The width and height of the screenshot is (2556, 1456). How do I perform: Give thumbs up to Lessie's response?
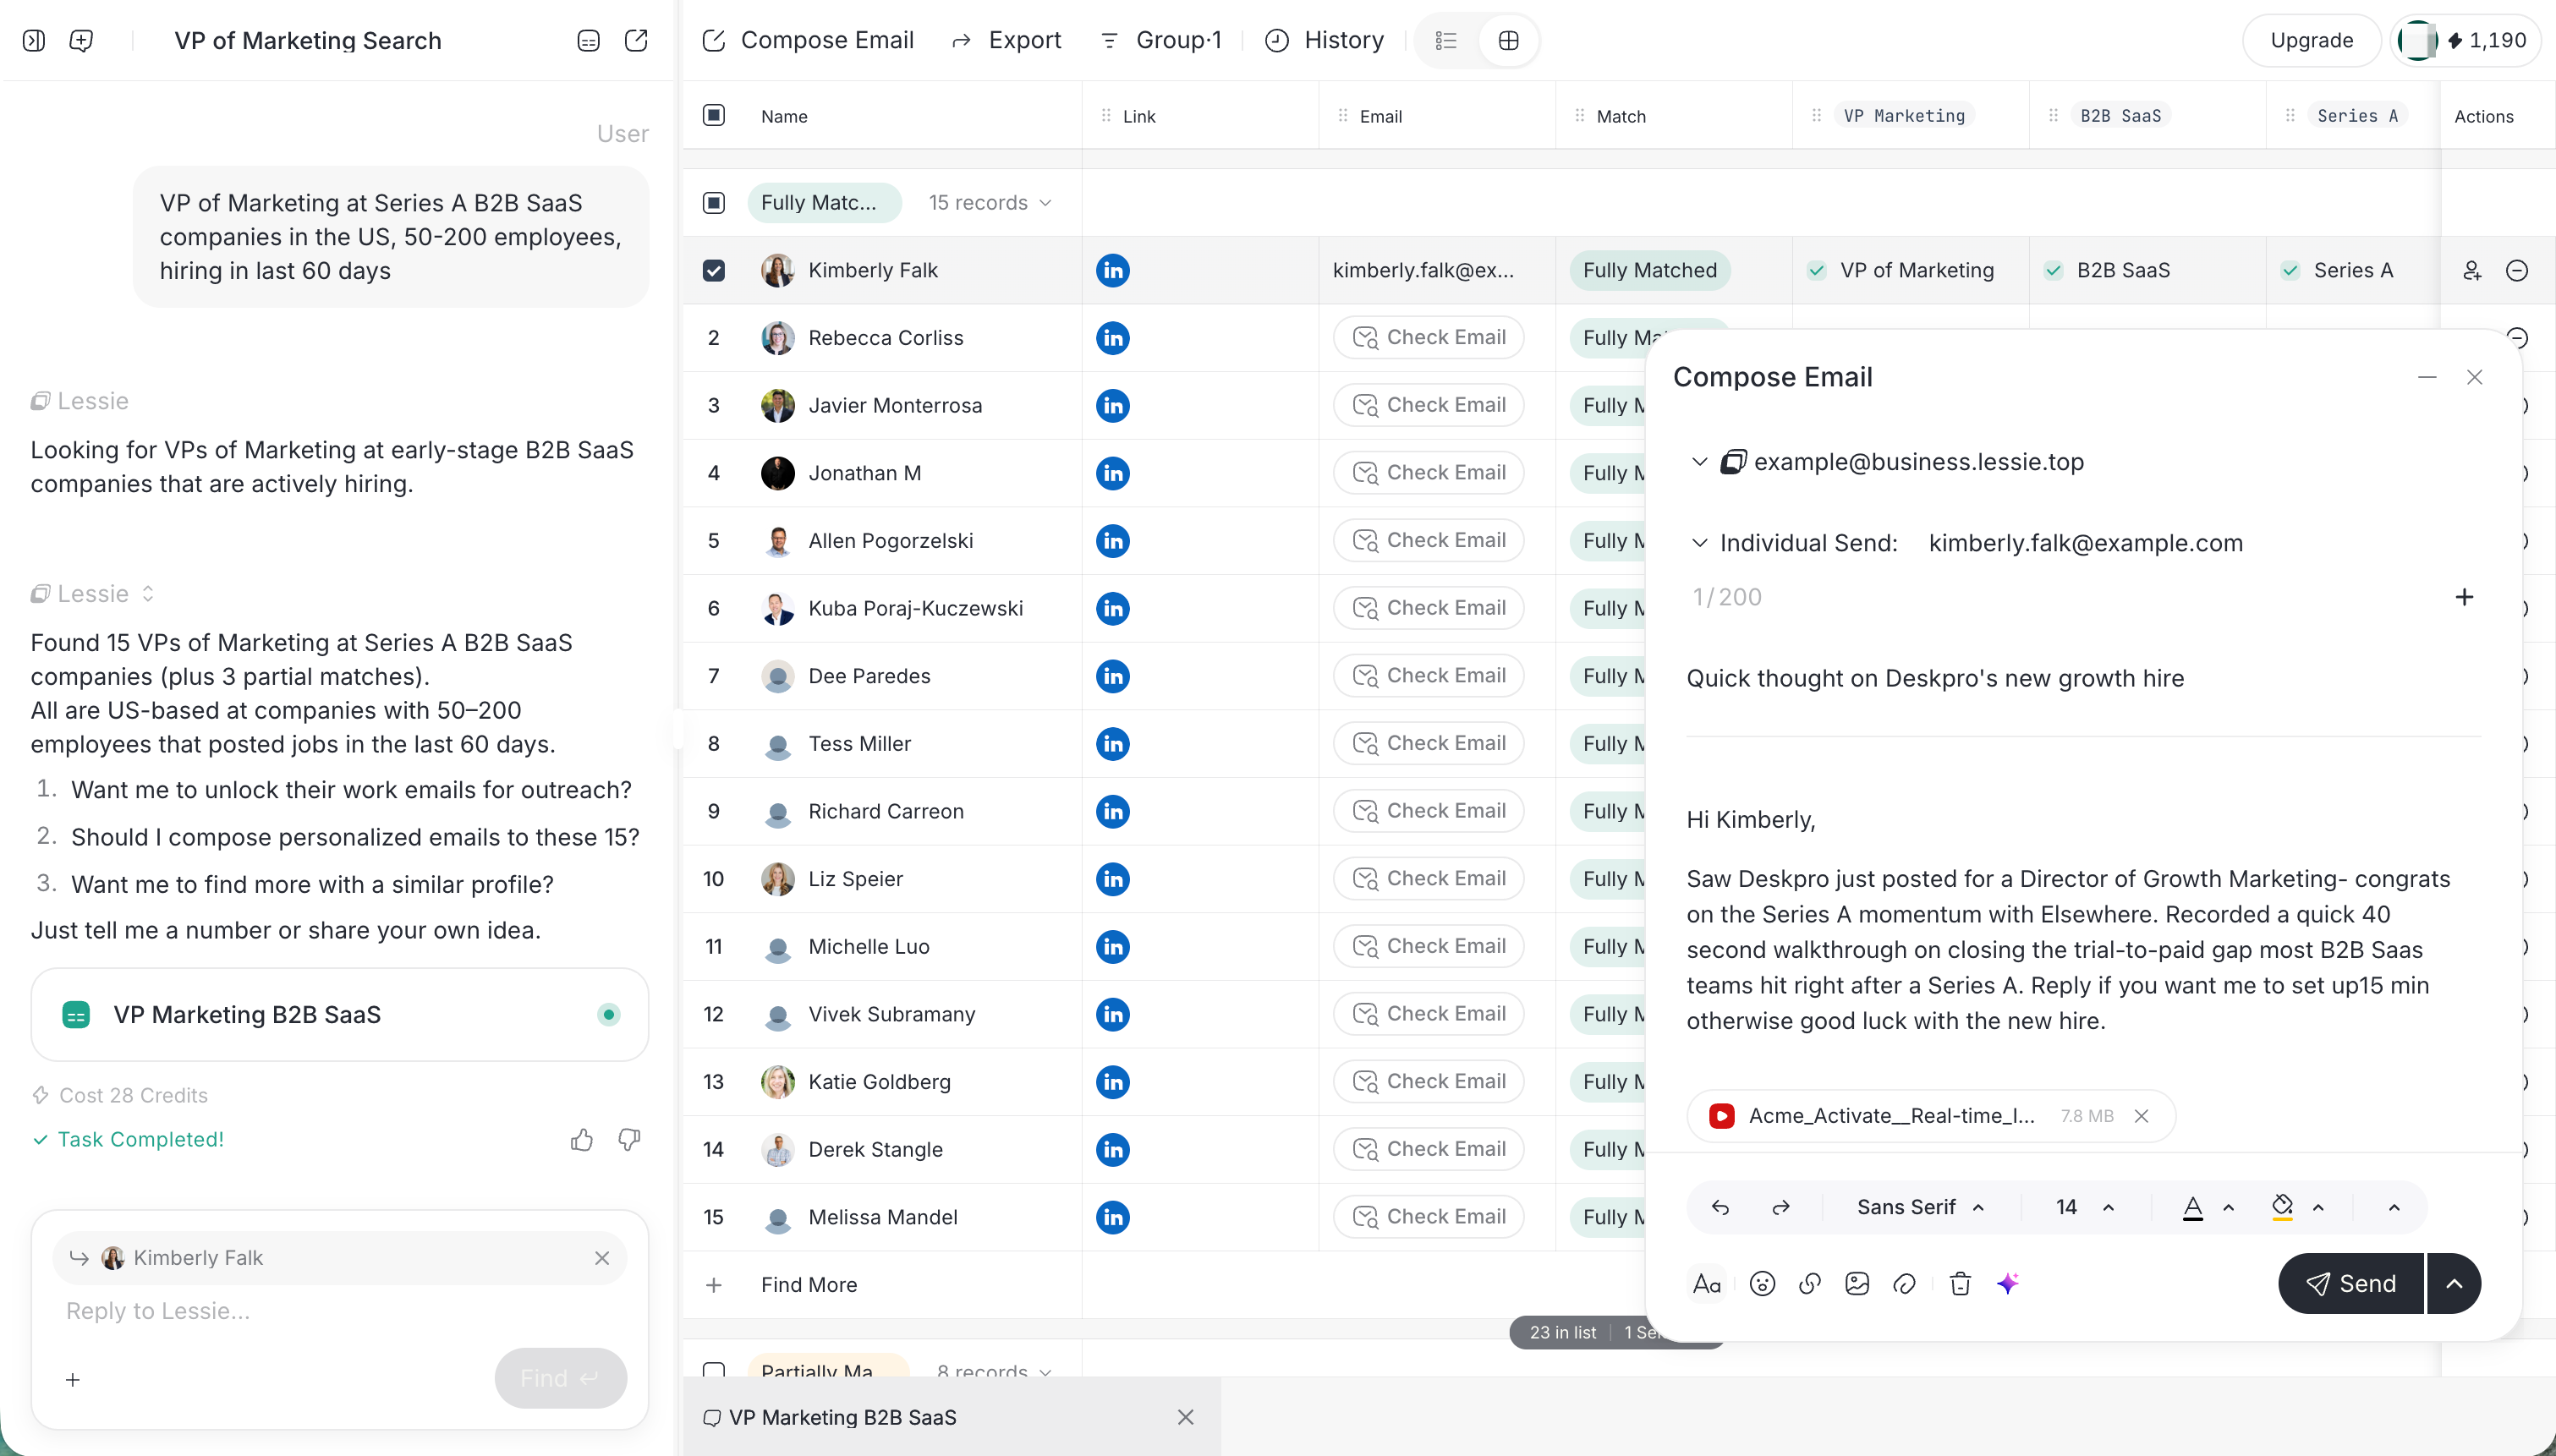pos(582,1139)
